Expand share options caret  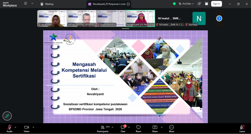pos(161,127)
